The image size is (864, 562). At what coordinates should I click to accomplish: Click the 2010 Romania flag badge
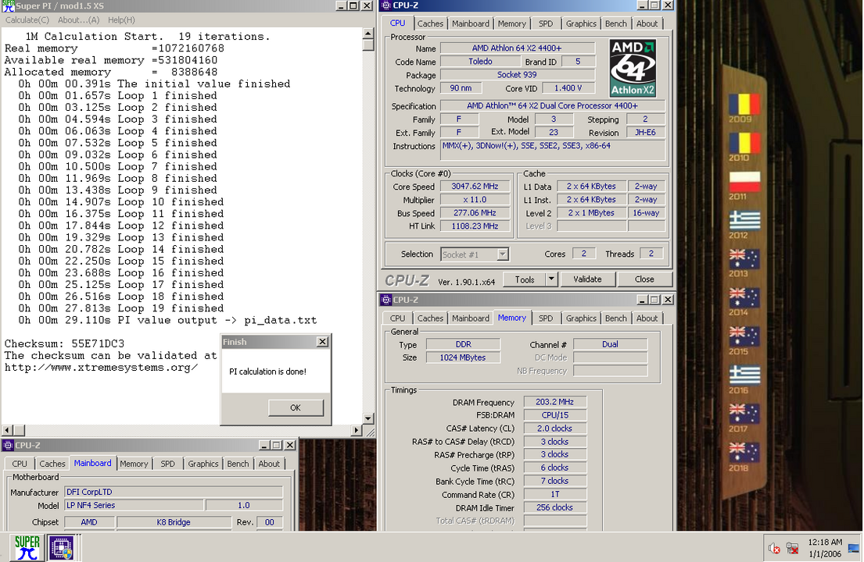[x=744, y=143]
